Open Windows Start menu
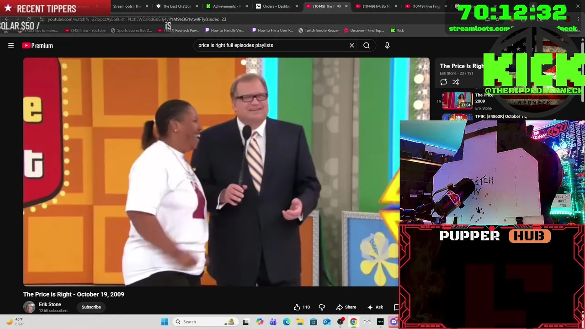 pyautogui.click(x=165, y=322)
